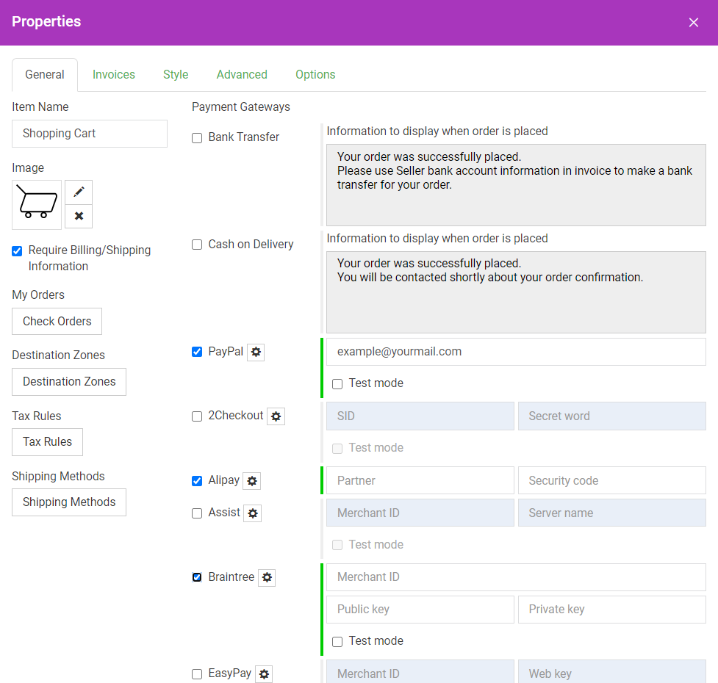
Task: Open the Assist gear settings icon
Action: point(253,513)
